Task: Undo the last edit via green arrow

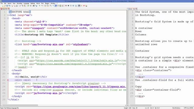Action: coord(28,6)
